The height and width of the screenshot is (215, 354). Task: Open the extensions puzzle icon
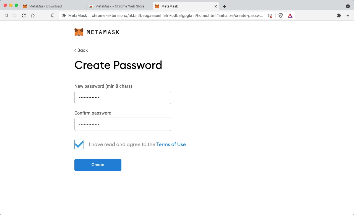[339, 15]
